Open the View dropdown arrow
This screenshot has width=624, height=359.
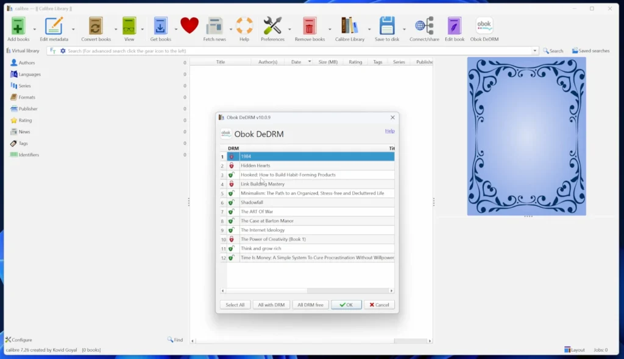pyautogui.click(x=142, y=29)
